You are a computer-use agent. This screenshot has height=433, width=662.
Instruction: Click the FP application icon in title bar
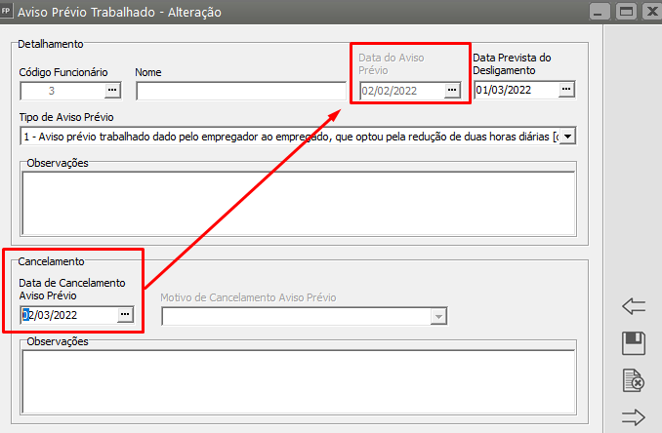[6, 11]
